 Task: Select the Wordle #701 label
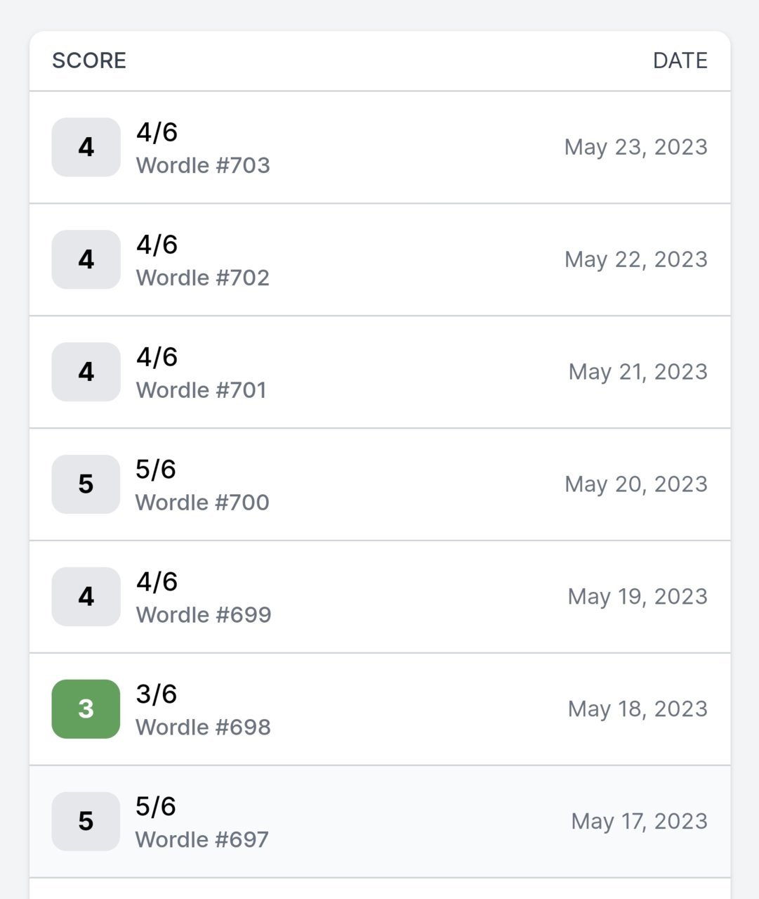(x=202, y=390)
